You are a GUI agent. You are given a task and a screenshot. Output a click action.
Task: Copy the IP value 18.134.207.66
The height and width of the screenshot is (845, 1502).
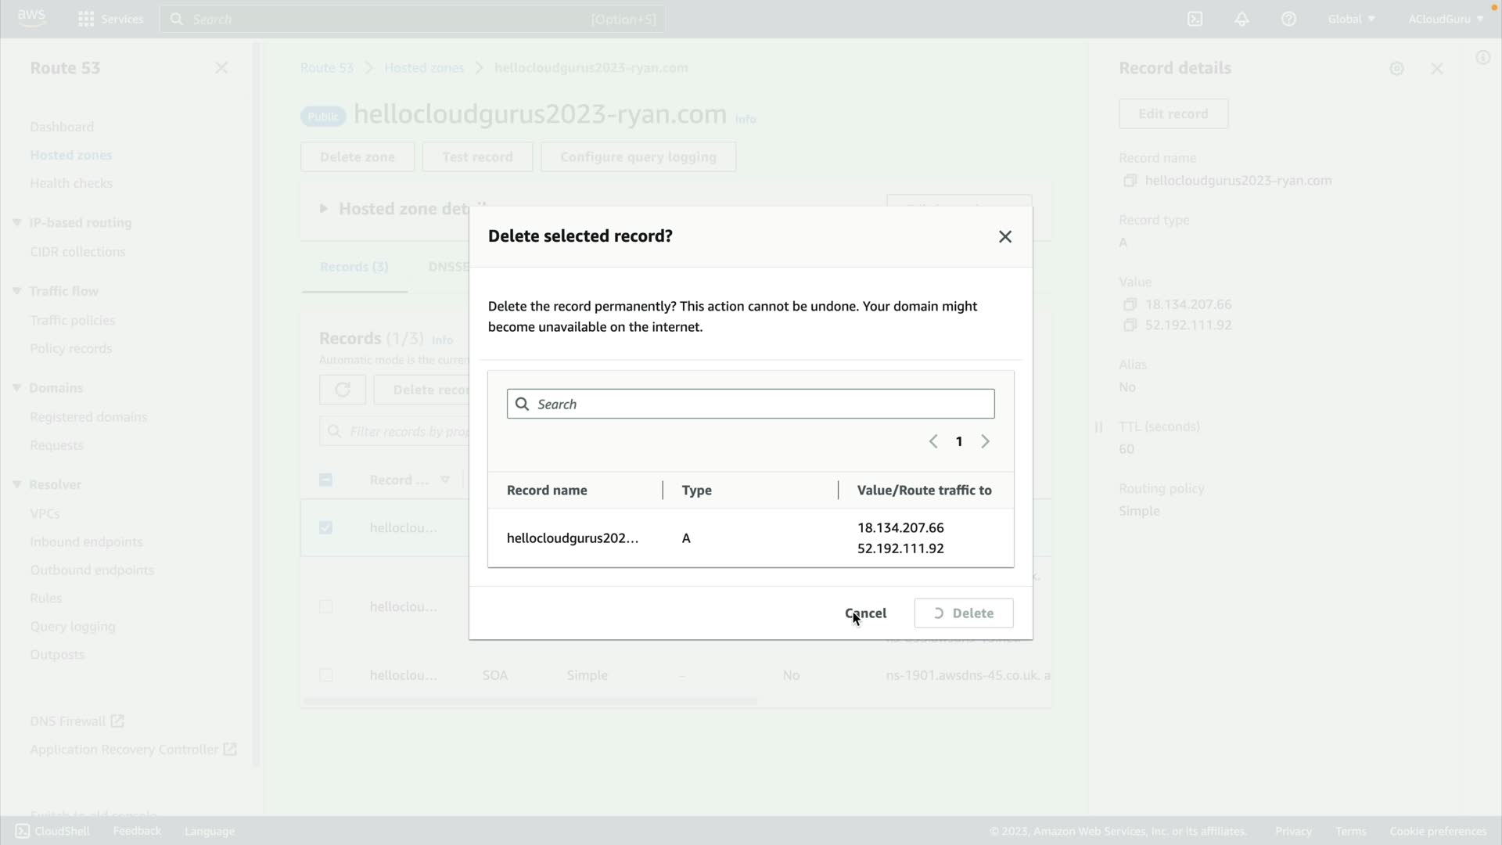[x=1130, y=304]
